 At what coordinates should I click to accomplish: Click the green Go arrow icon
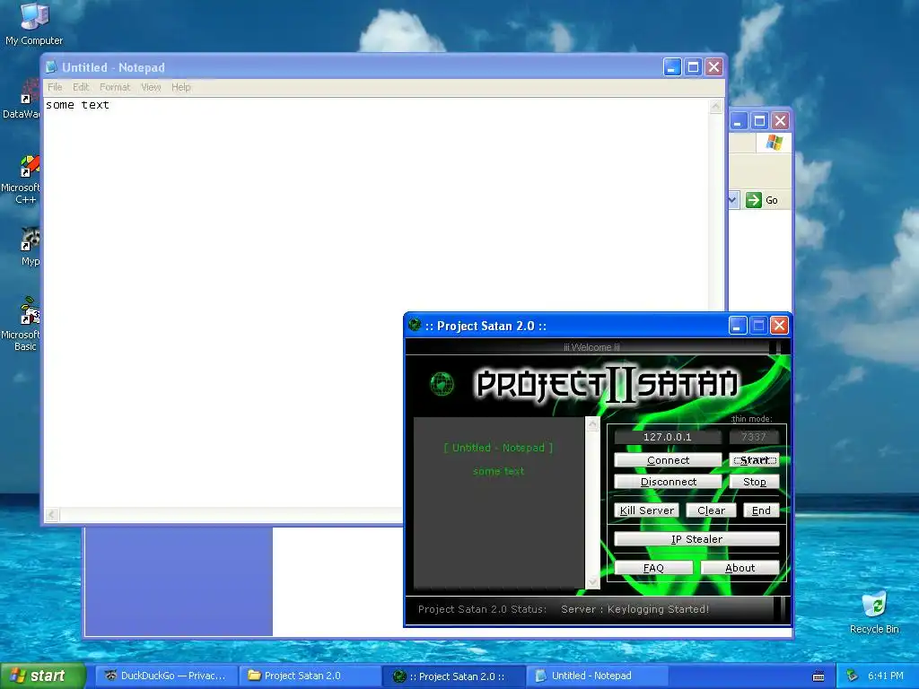pos(753,200)
